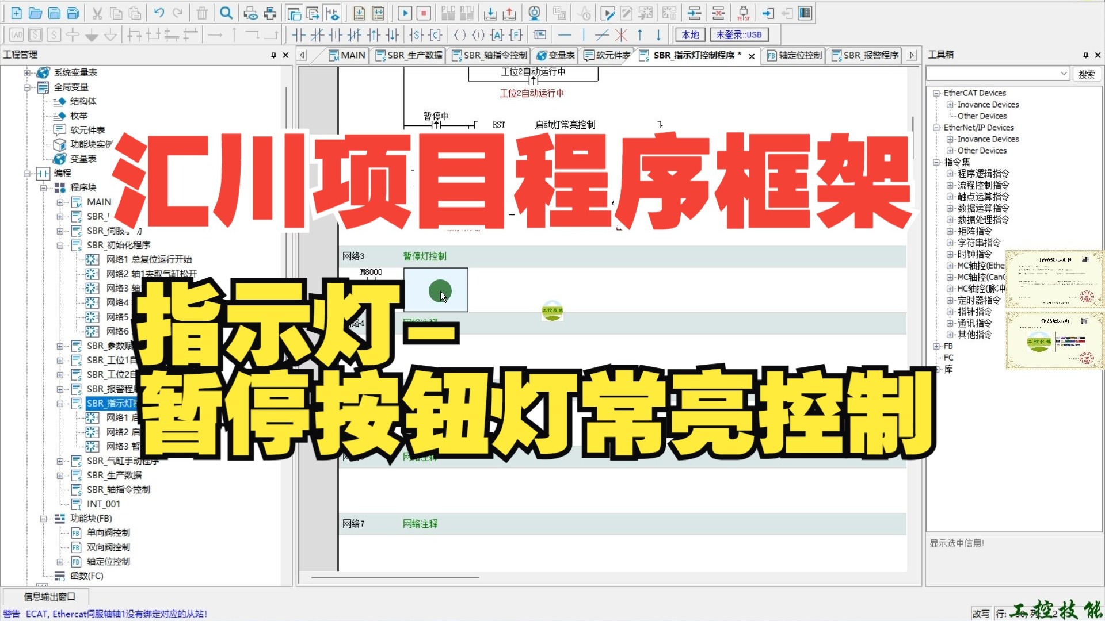Click the editor horizontal scrollbar
Screen dimensions: 1105x621
point(395,577)
